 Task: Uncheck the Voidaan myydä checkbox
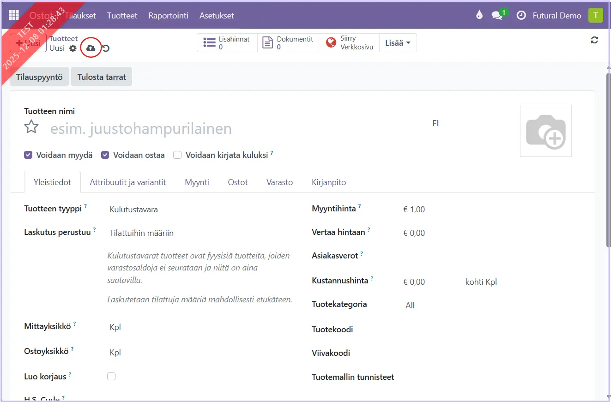pos(28,155)
